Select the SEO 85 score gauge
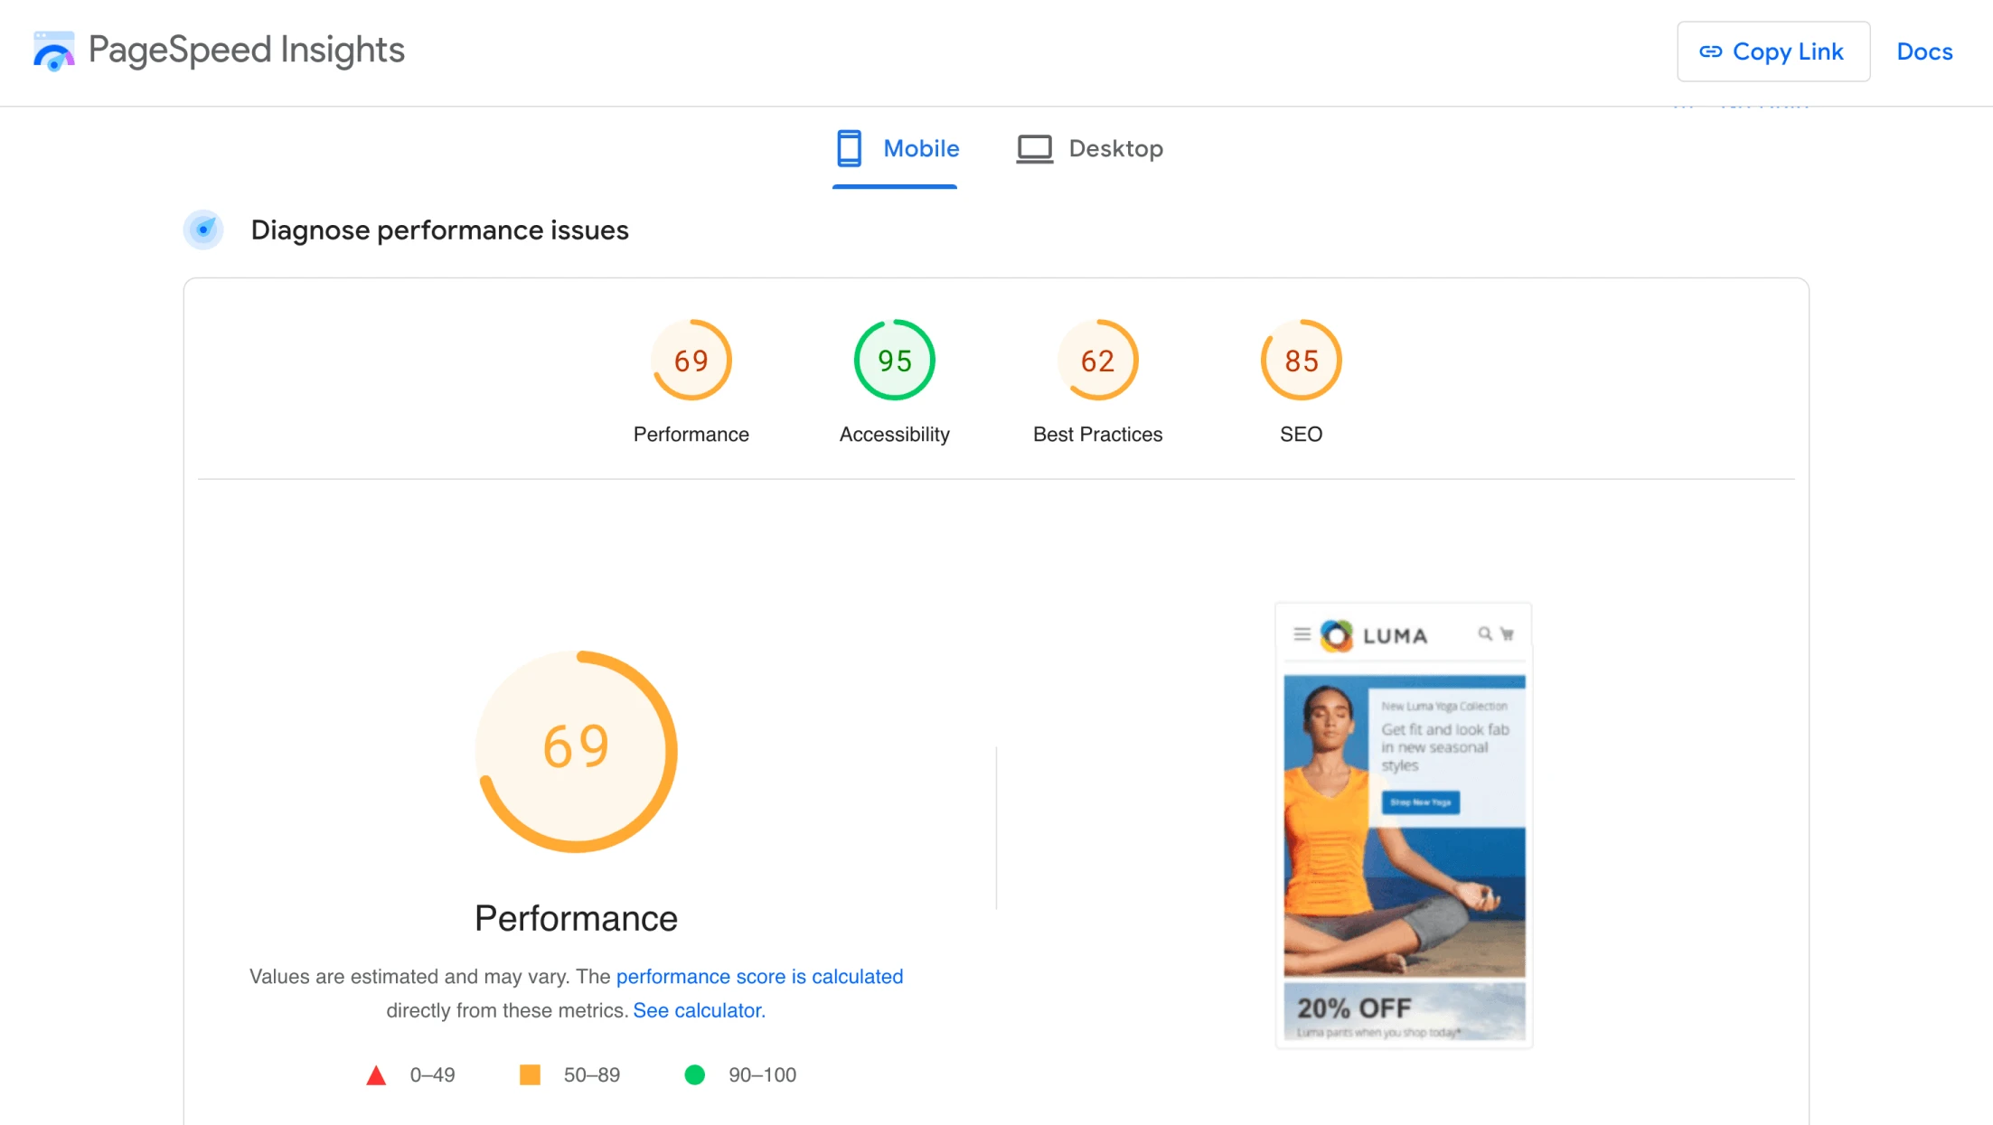Image resolution: width=1993 pixels, height=1125 pixels. 1301,361
